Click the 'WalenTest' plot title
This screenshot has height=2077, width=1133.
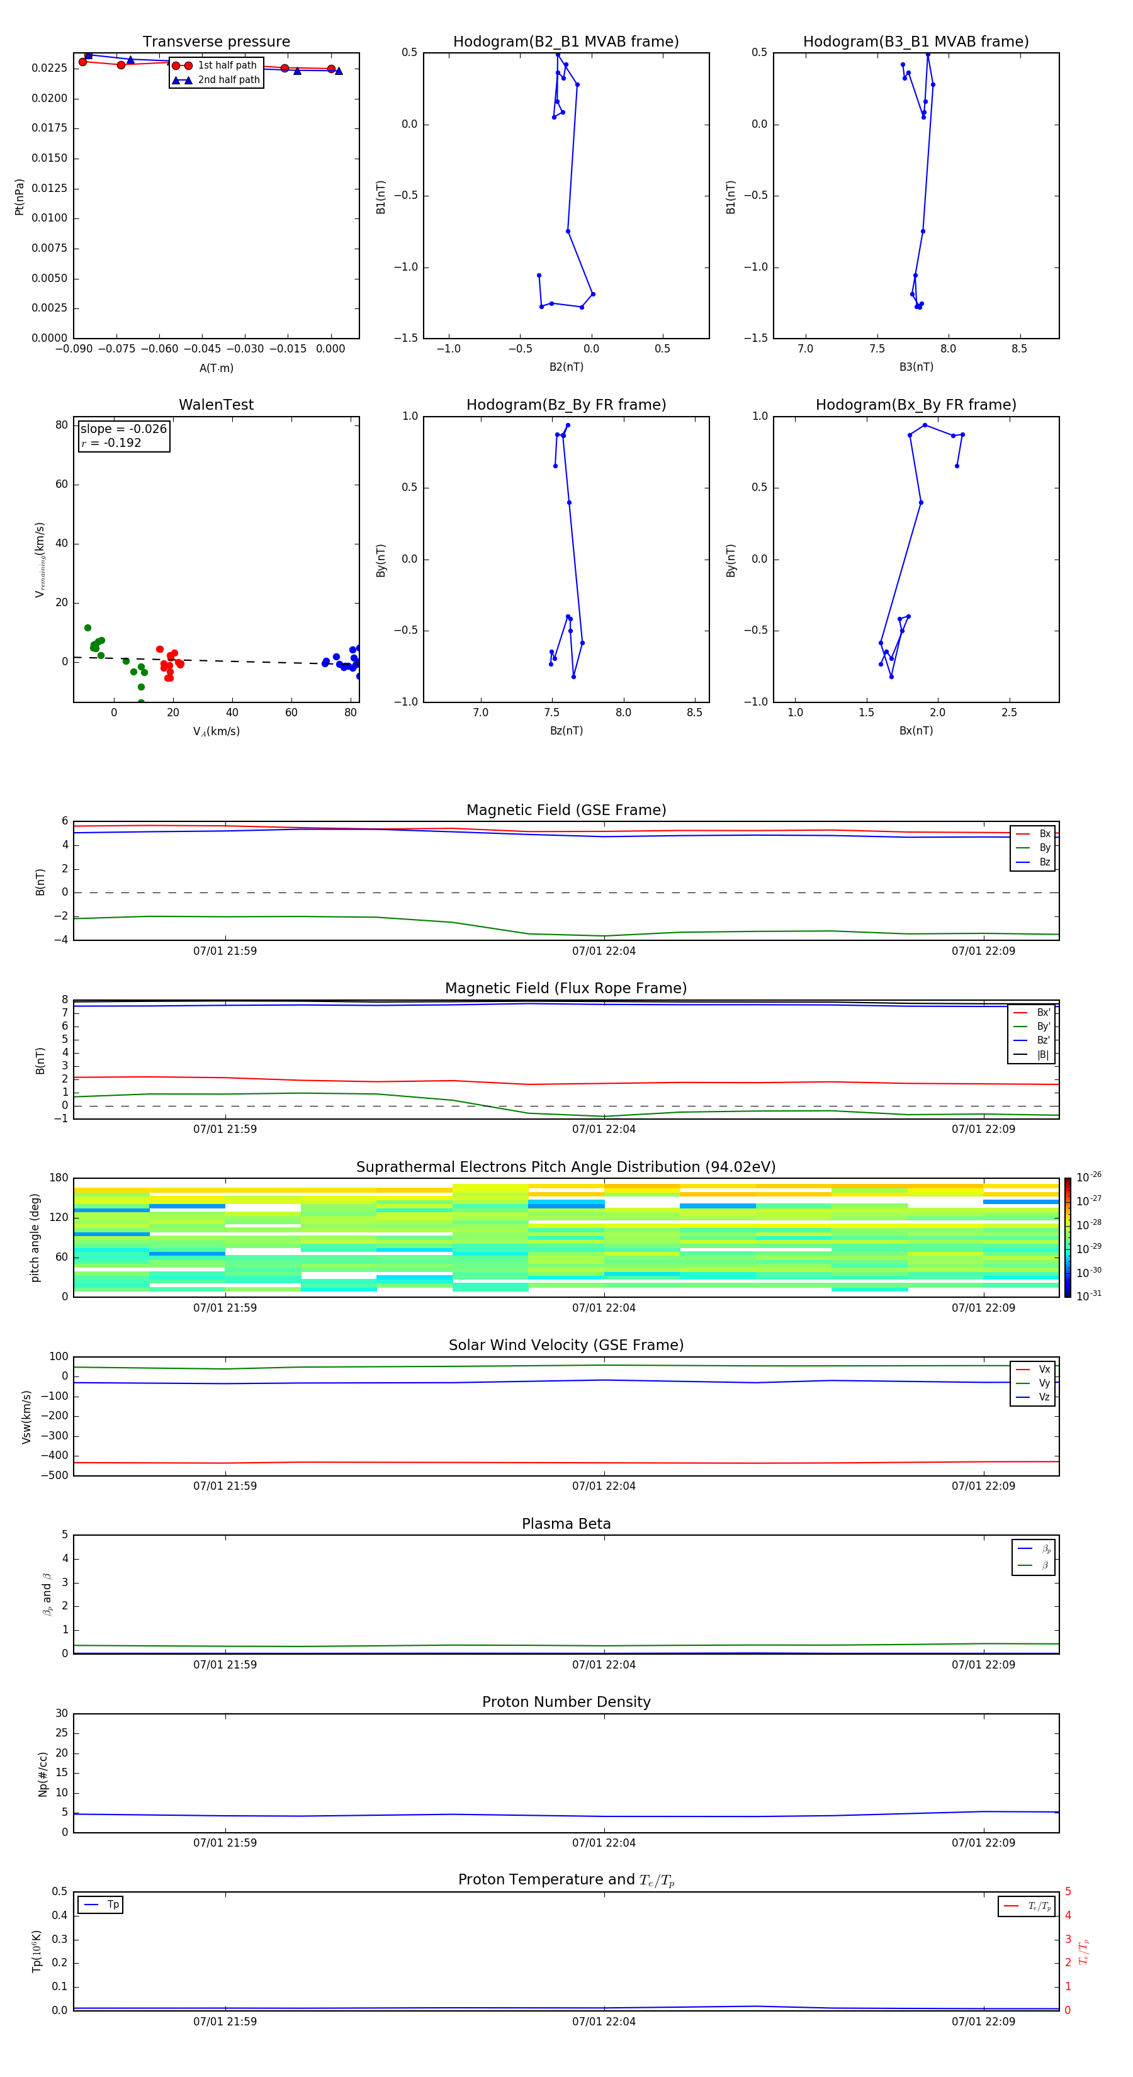216,405
